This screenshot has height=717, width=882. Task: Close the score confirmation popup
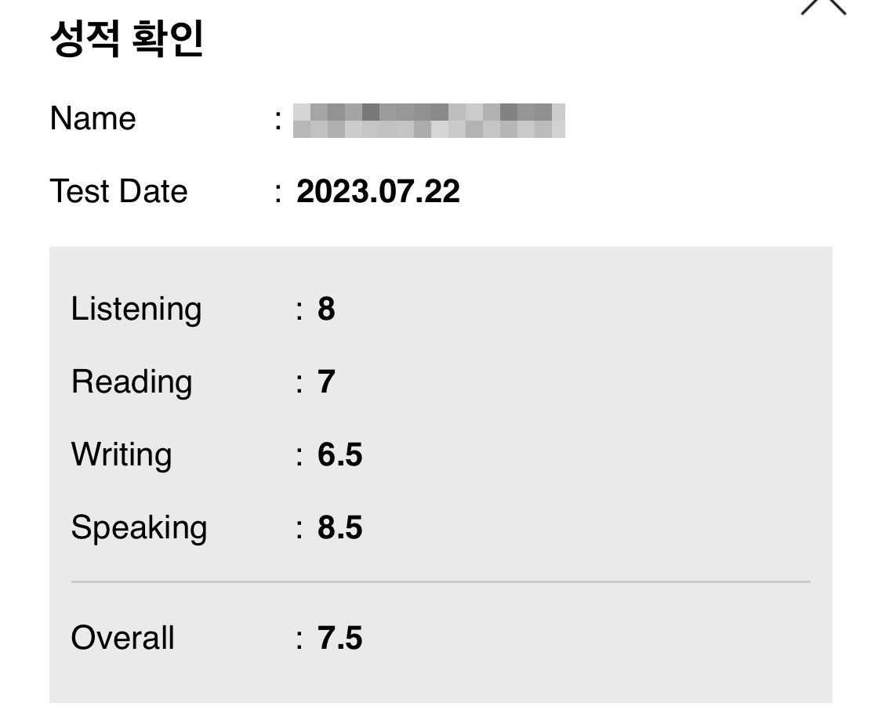pos(823,6)
